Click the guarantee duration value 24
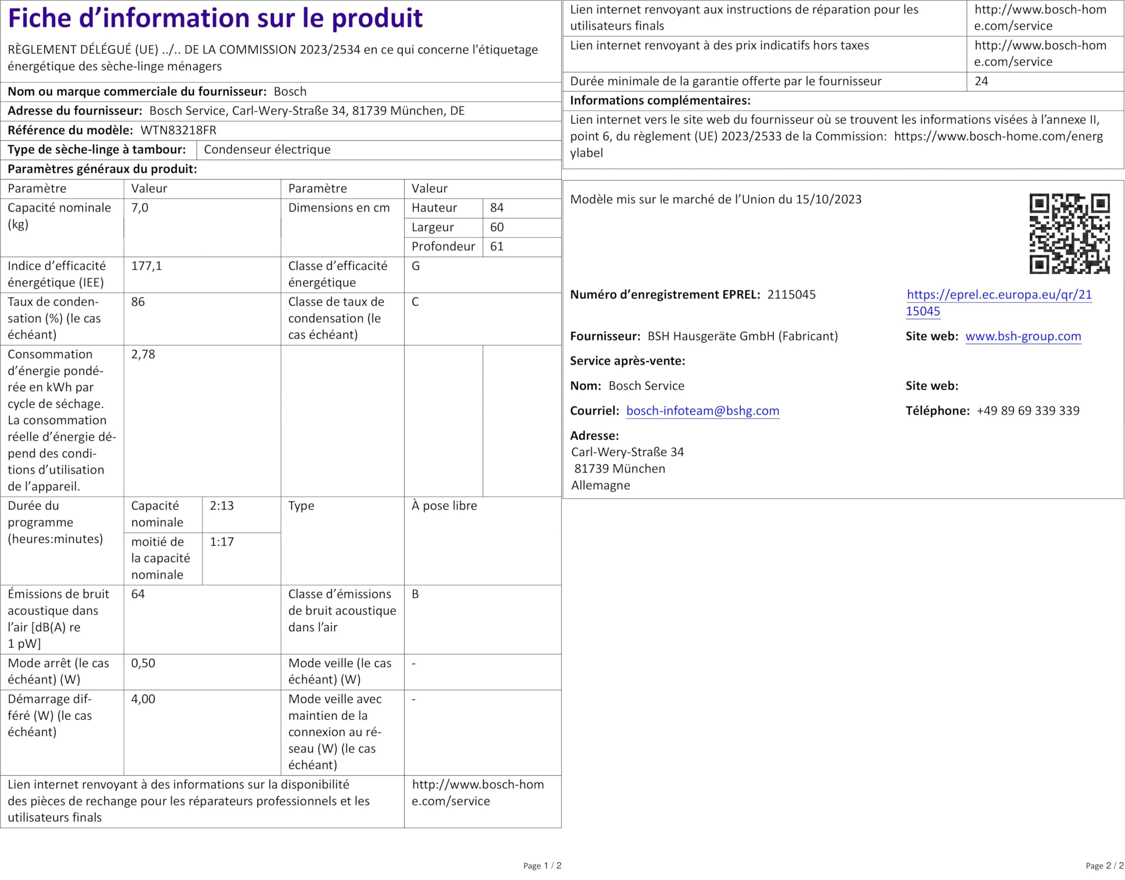This screenshot has height=880, width=1125. [981, 81]
